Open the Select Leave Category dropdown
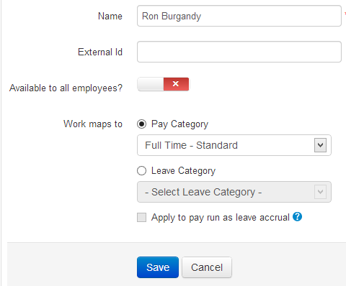Screen dimensions: 346x286 pos(234,192)
